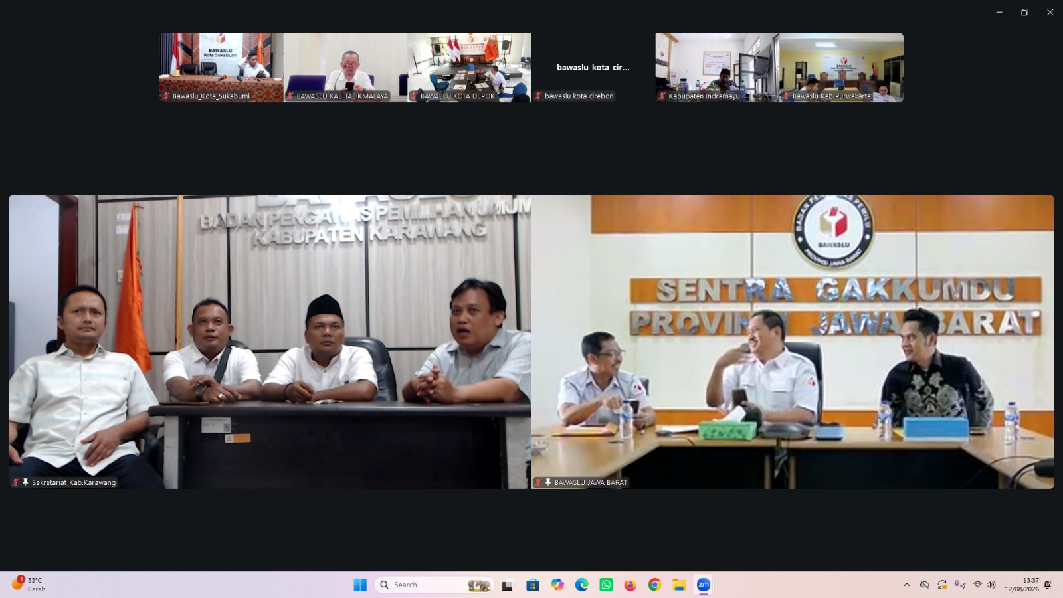Click muted mic icon on bawaslu kota cirebon
The width and height of the screenshot is (1063, 598).
click(x=538, y=96)
